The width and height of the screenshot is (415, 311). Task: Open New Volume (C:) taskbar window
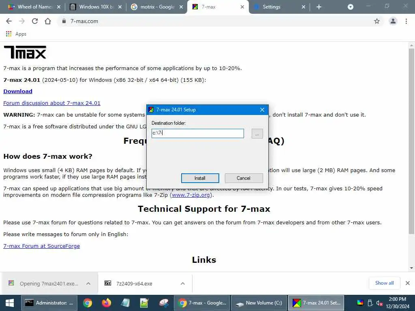click(259, 303)
